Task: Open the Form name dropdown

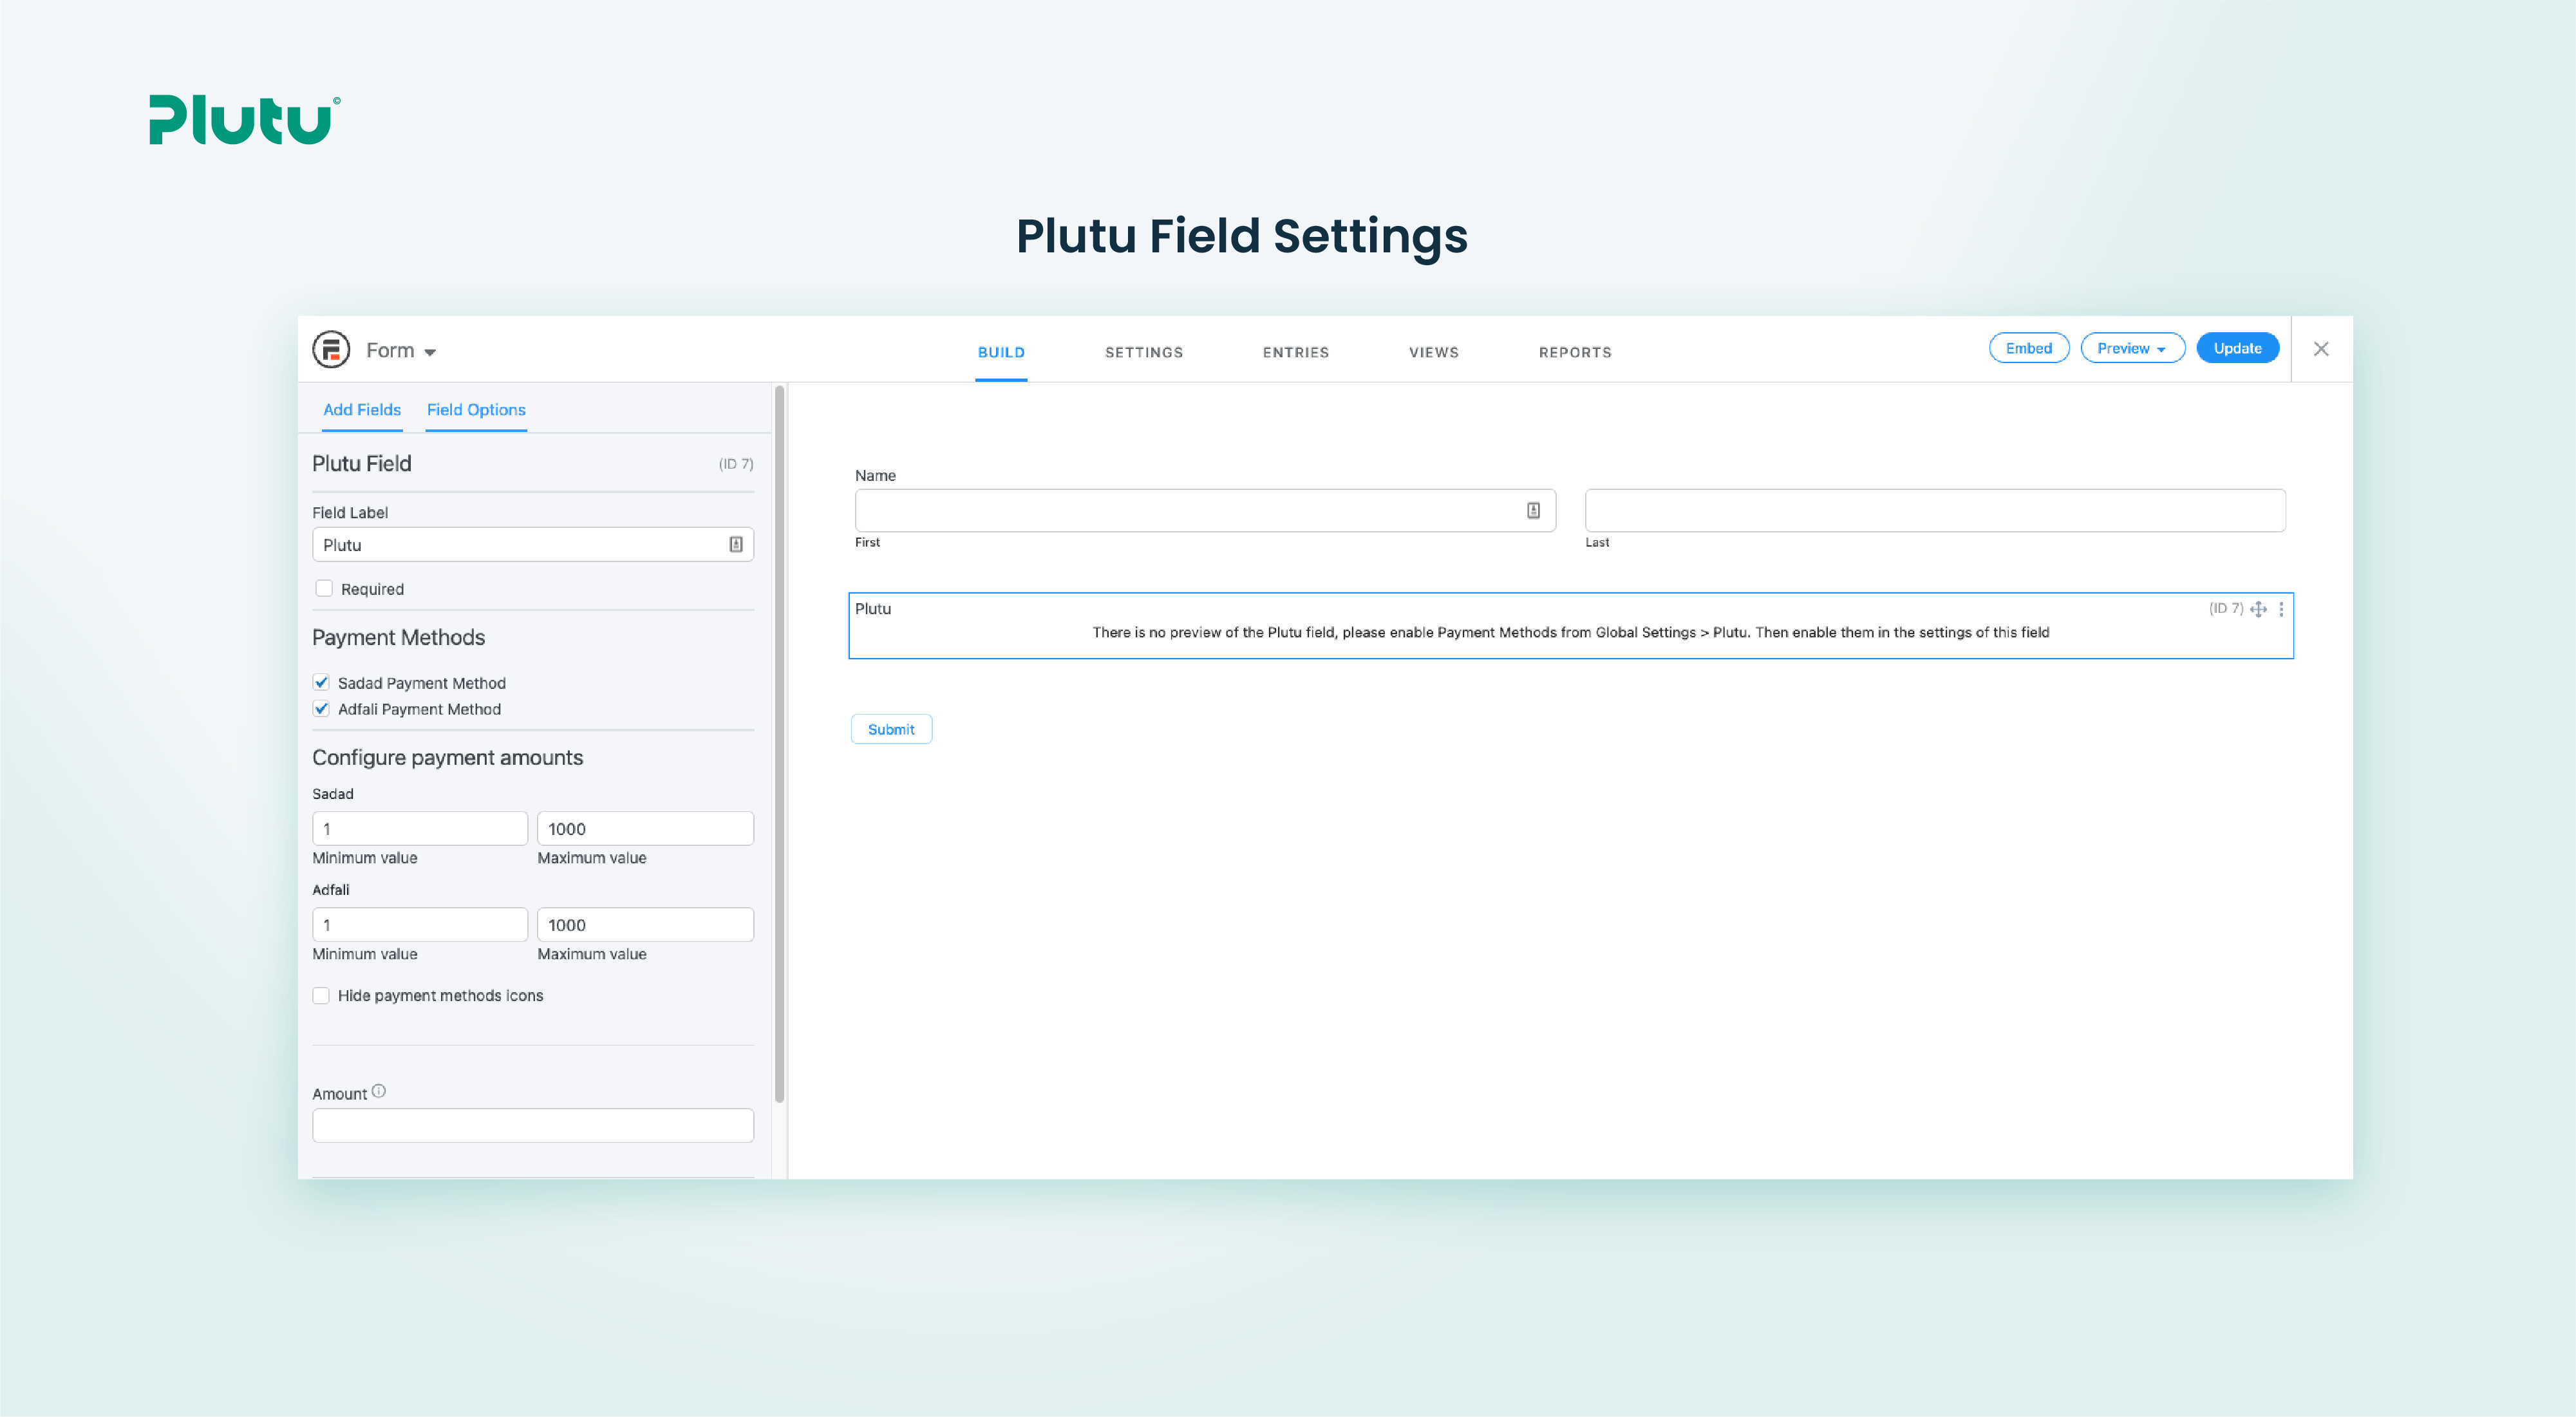Action: 401,351
